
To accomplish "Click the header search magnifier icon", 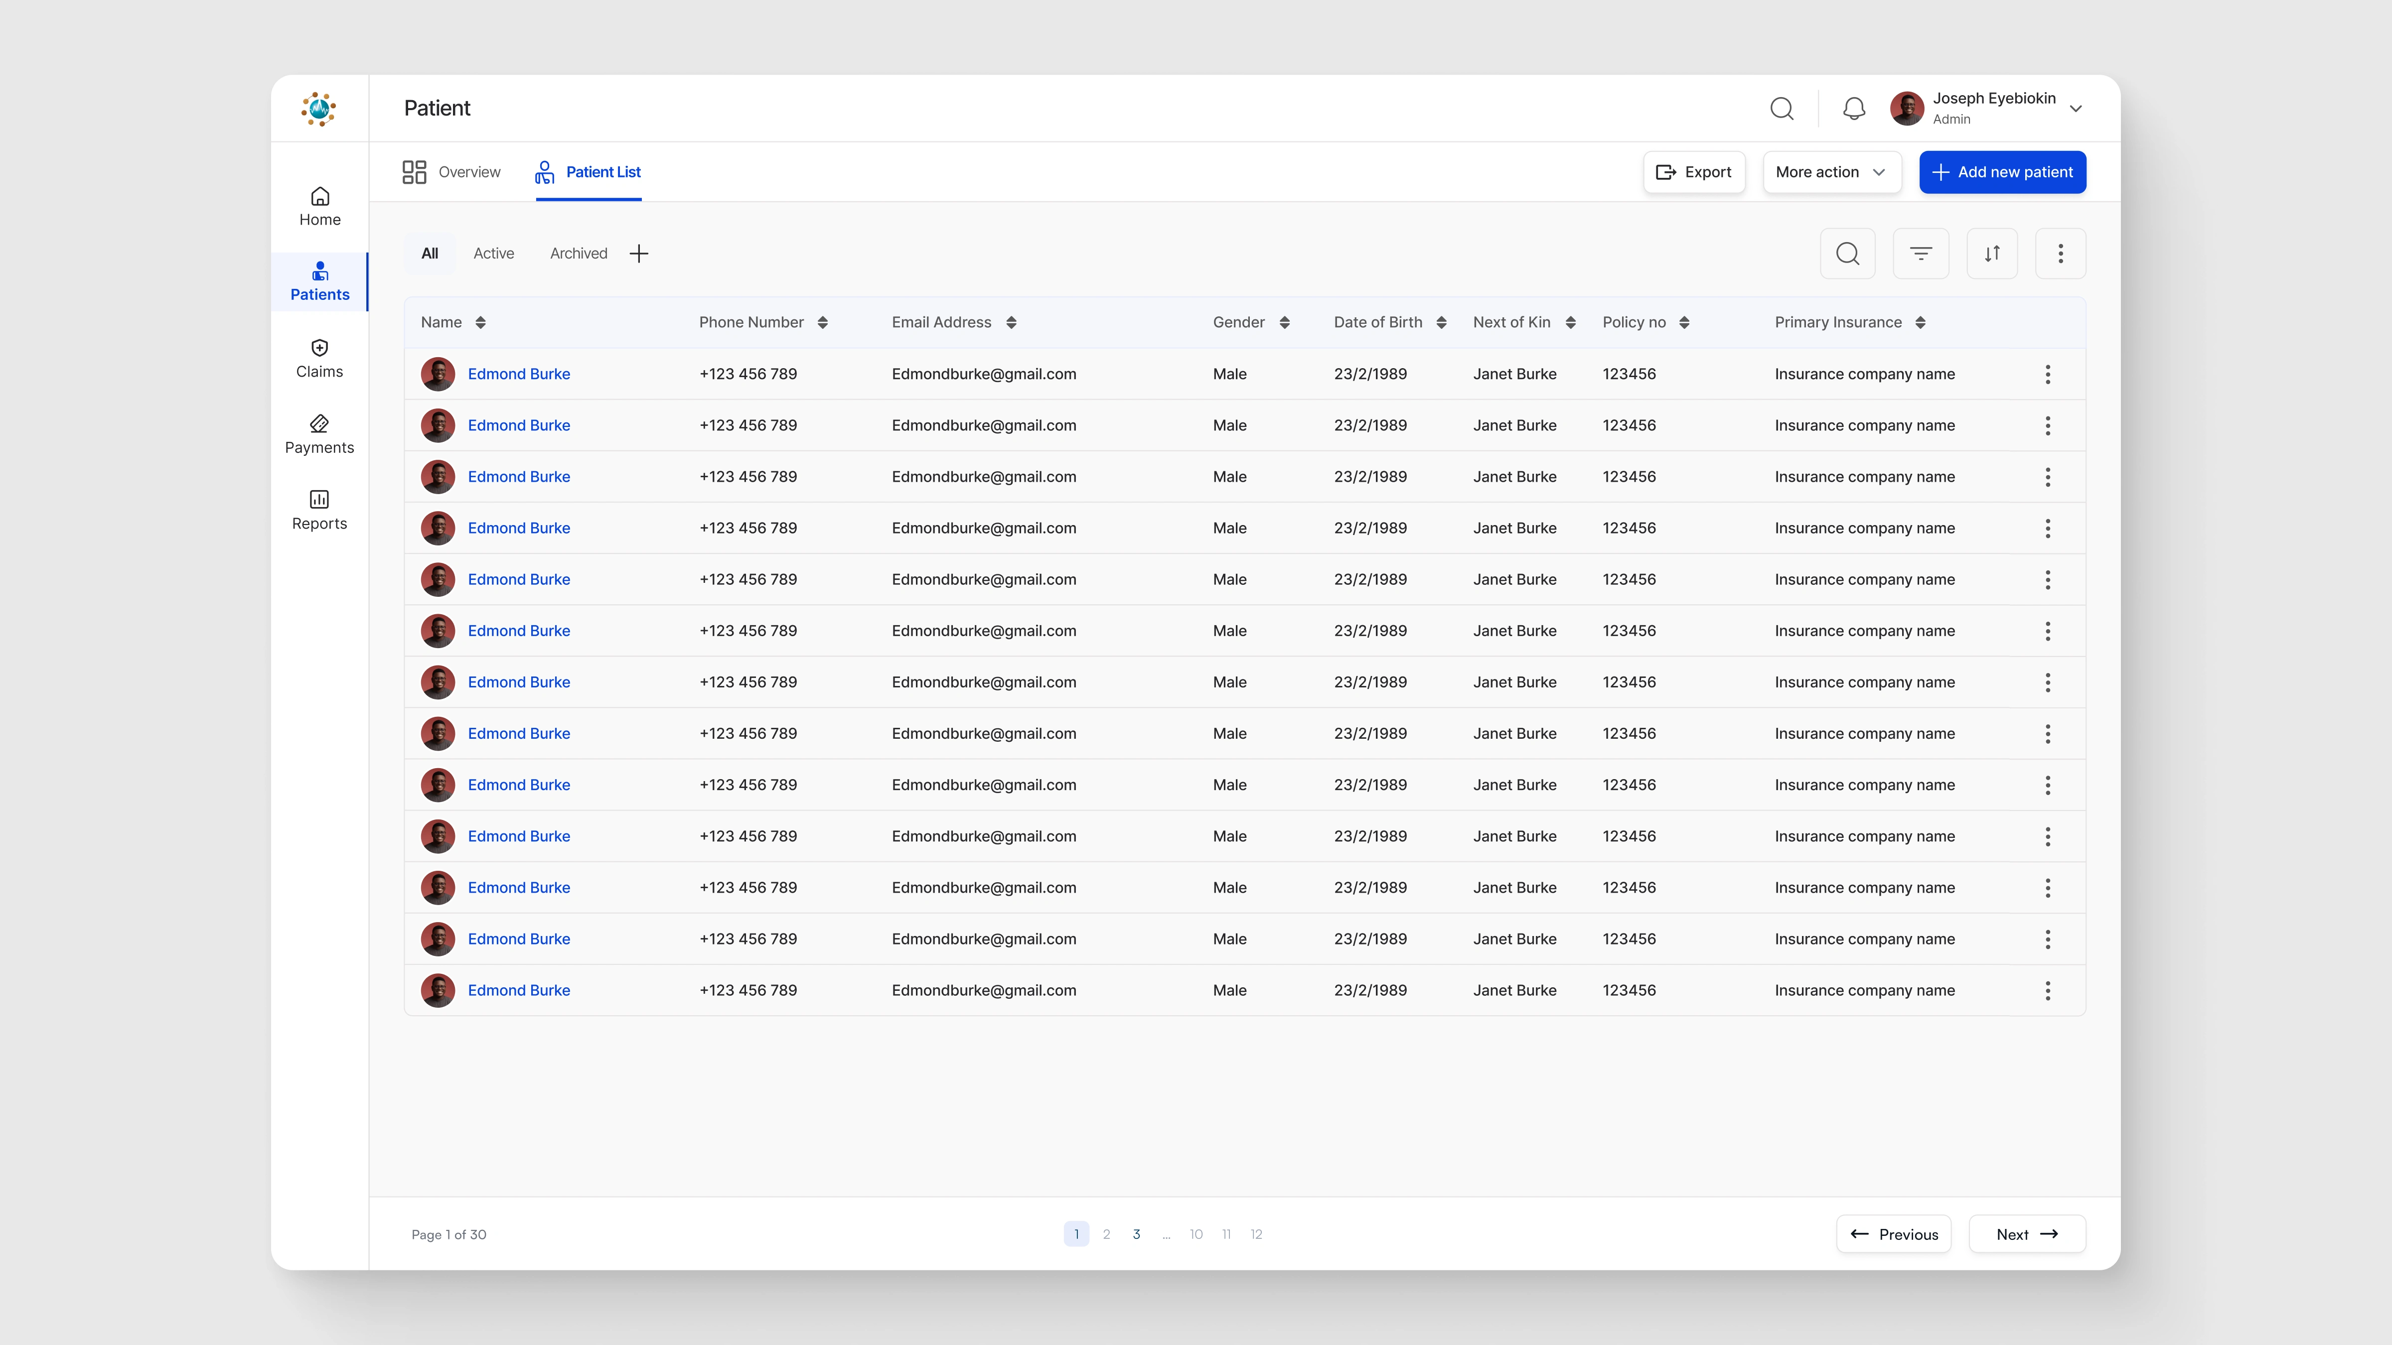I will (x=1781, y=109).
